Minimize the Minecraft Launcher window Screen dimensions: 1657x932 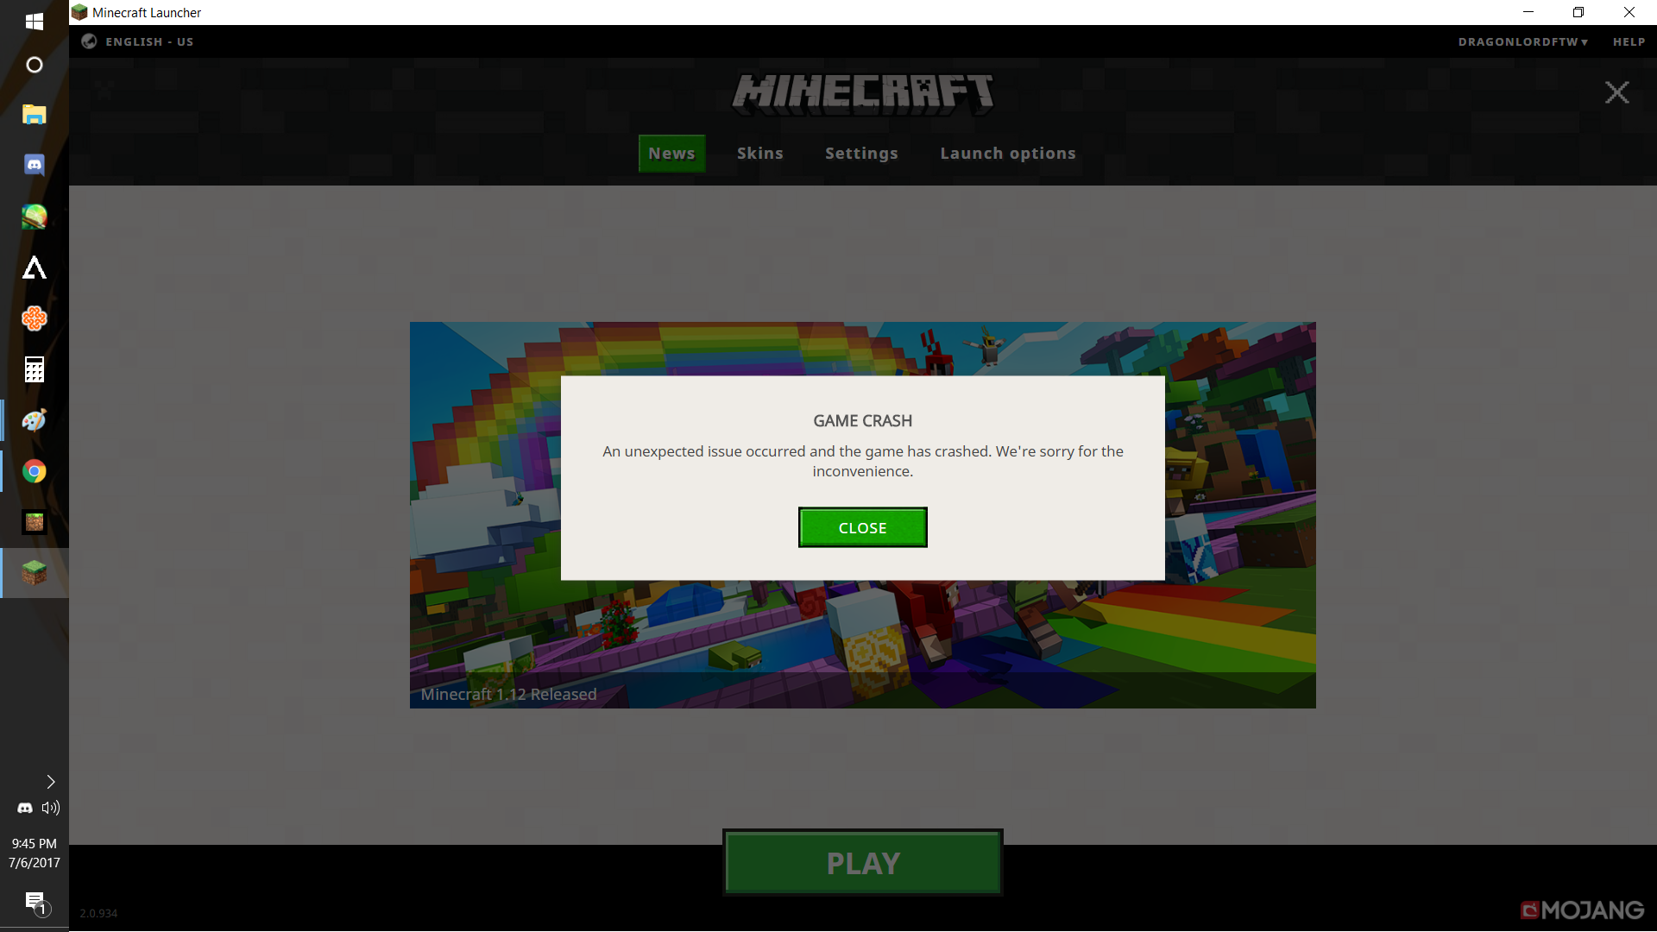[x=1528, y=12]
